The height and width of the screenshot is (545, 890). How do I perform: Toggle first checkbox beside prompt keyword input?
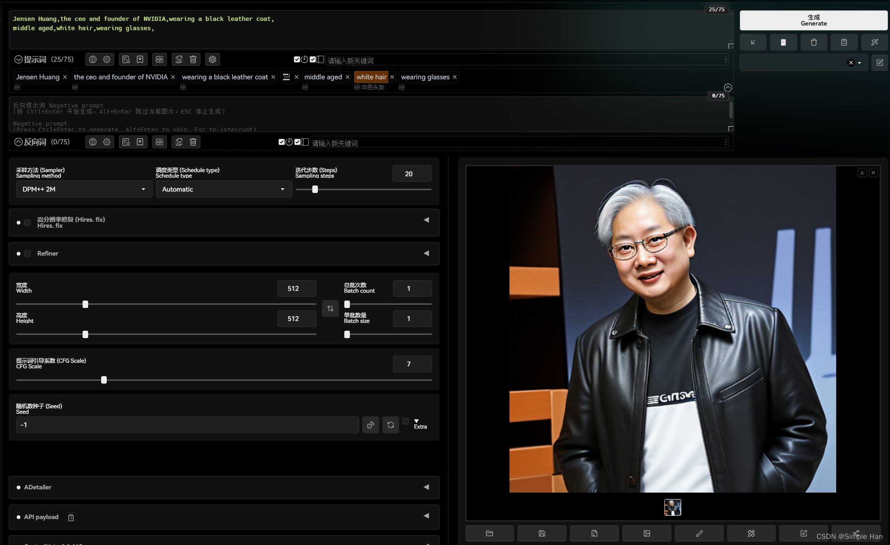[297, 59]
